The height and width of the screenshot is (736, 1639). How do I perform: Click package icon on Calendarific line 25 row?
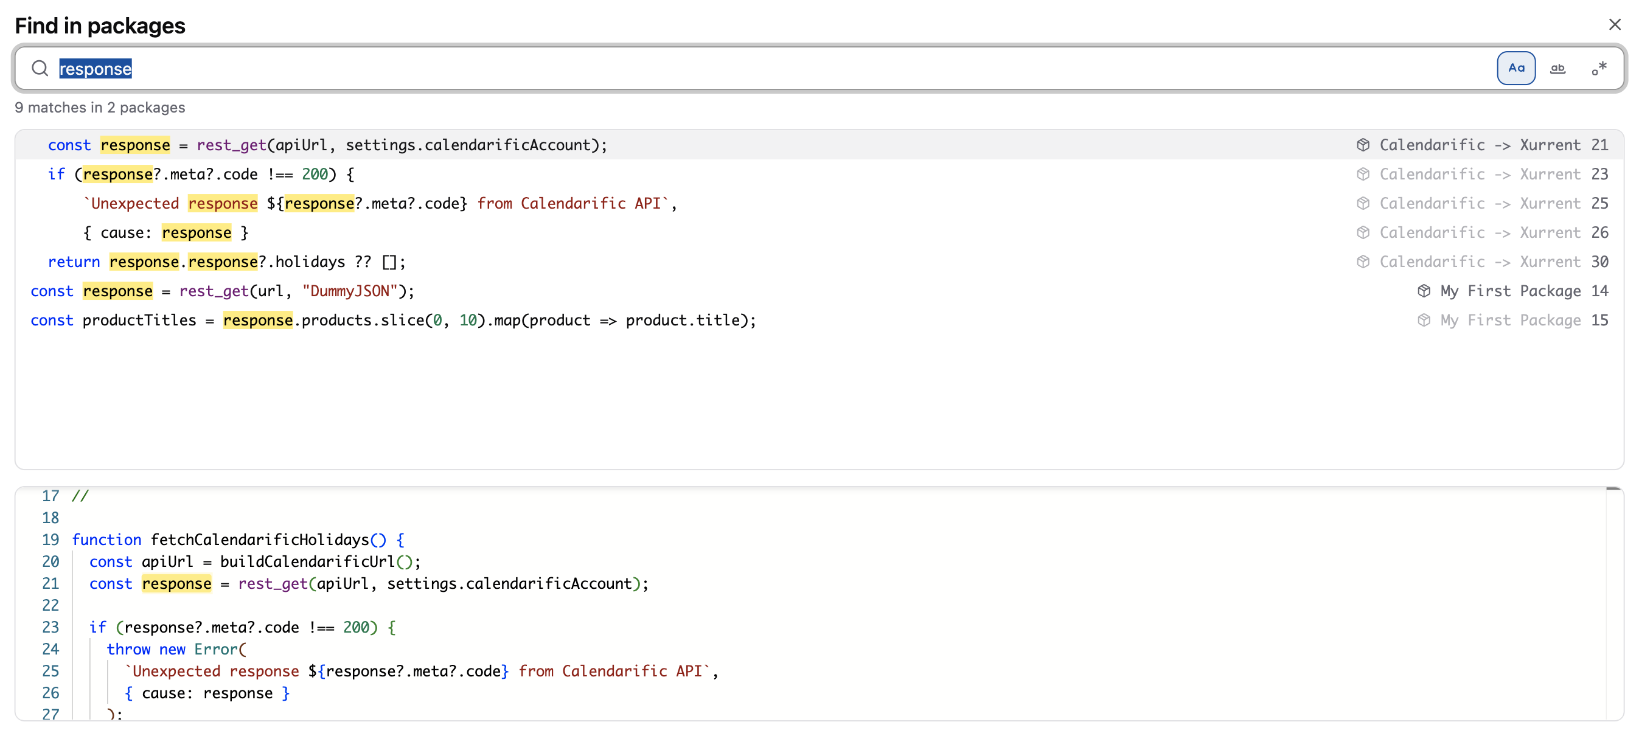(x=1363, y=204)
